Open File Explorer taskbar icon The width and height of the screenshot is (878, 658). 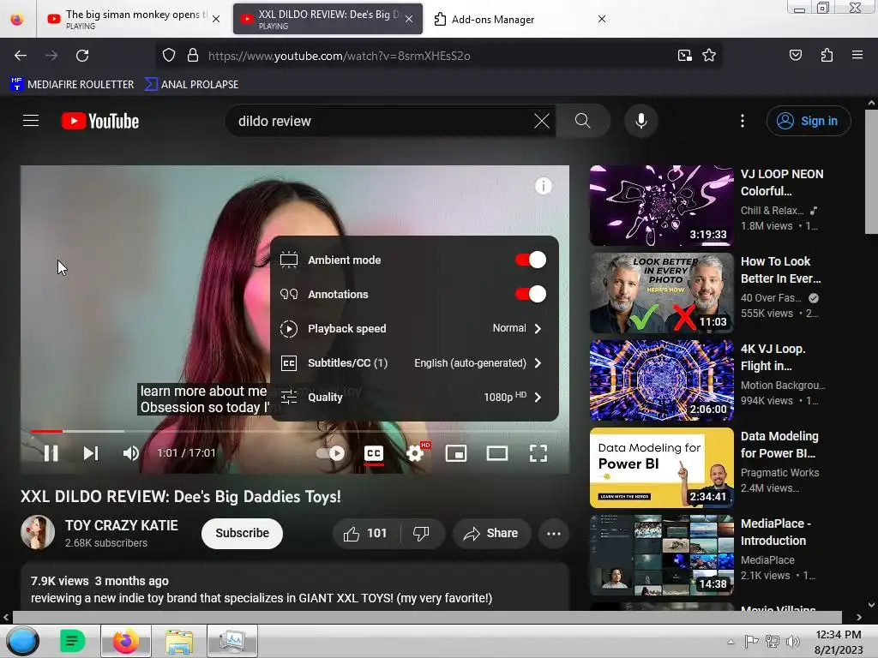(x=178, y=641)
